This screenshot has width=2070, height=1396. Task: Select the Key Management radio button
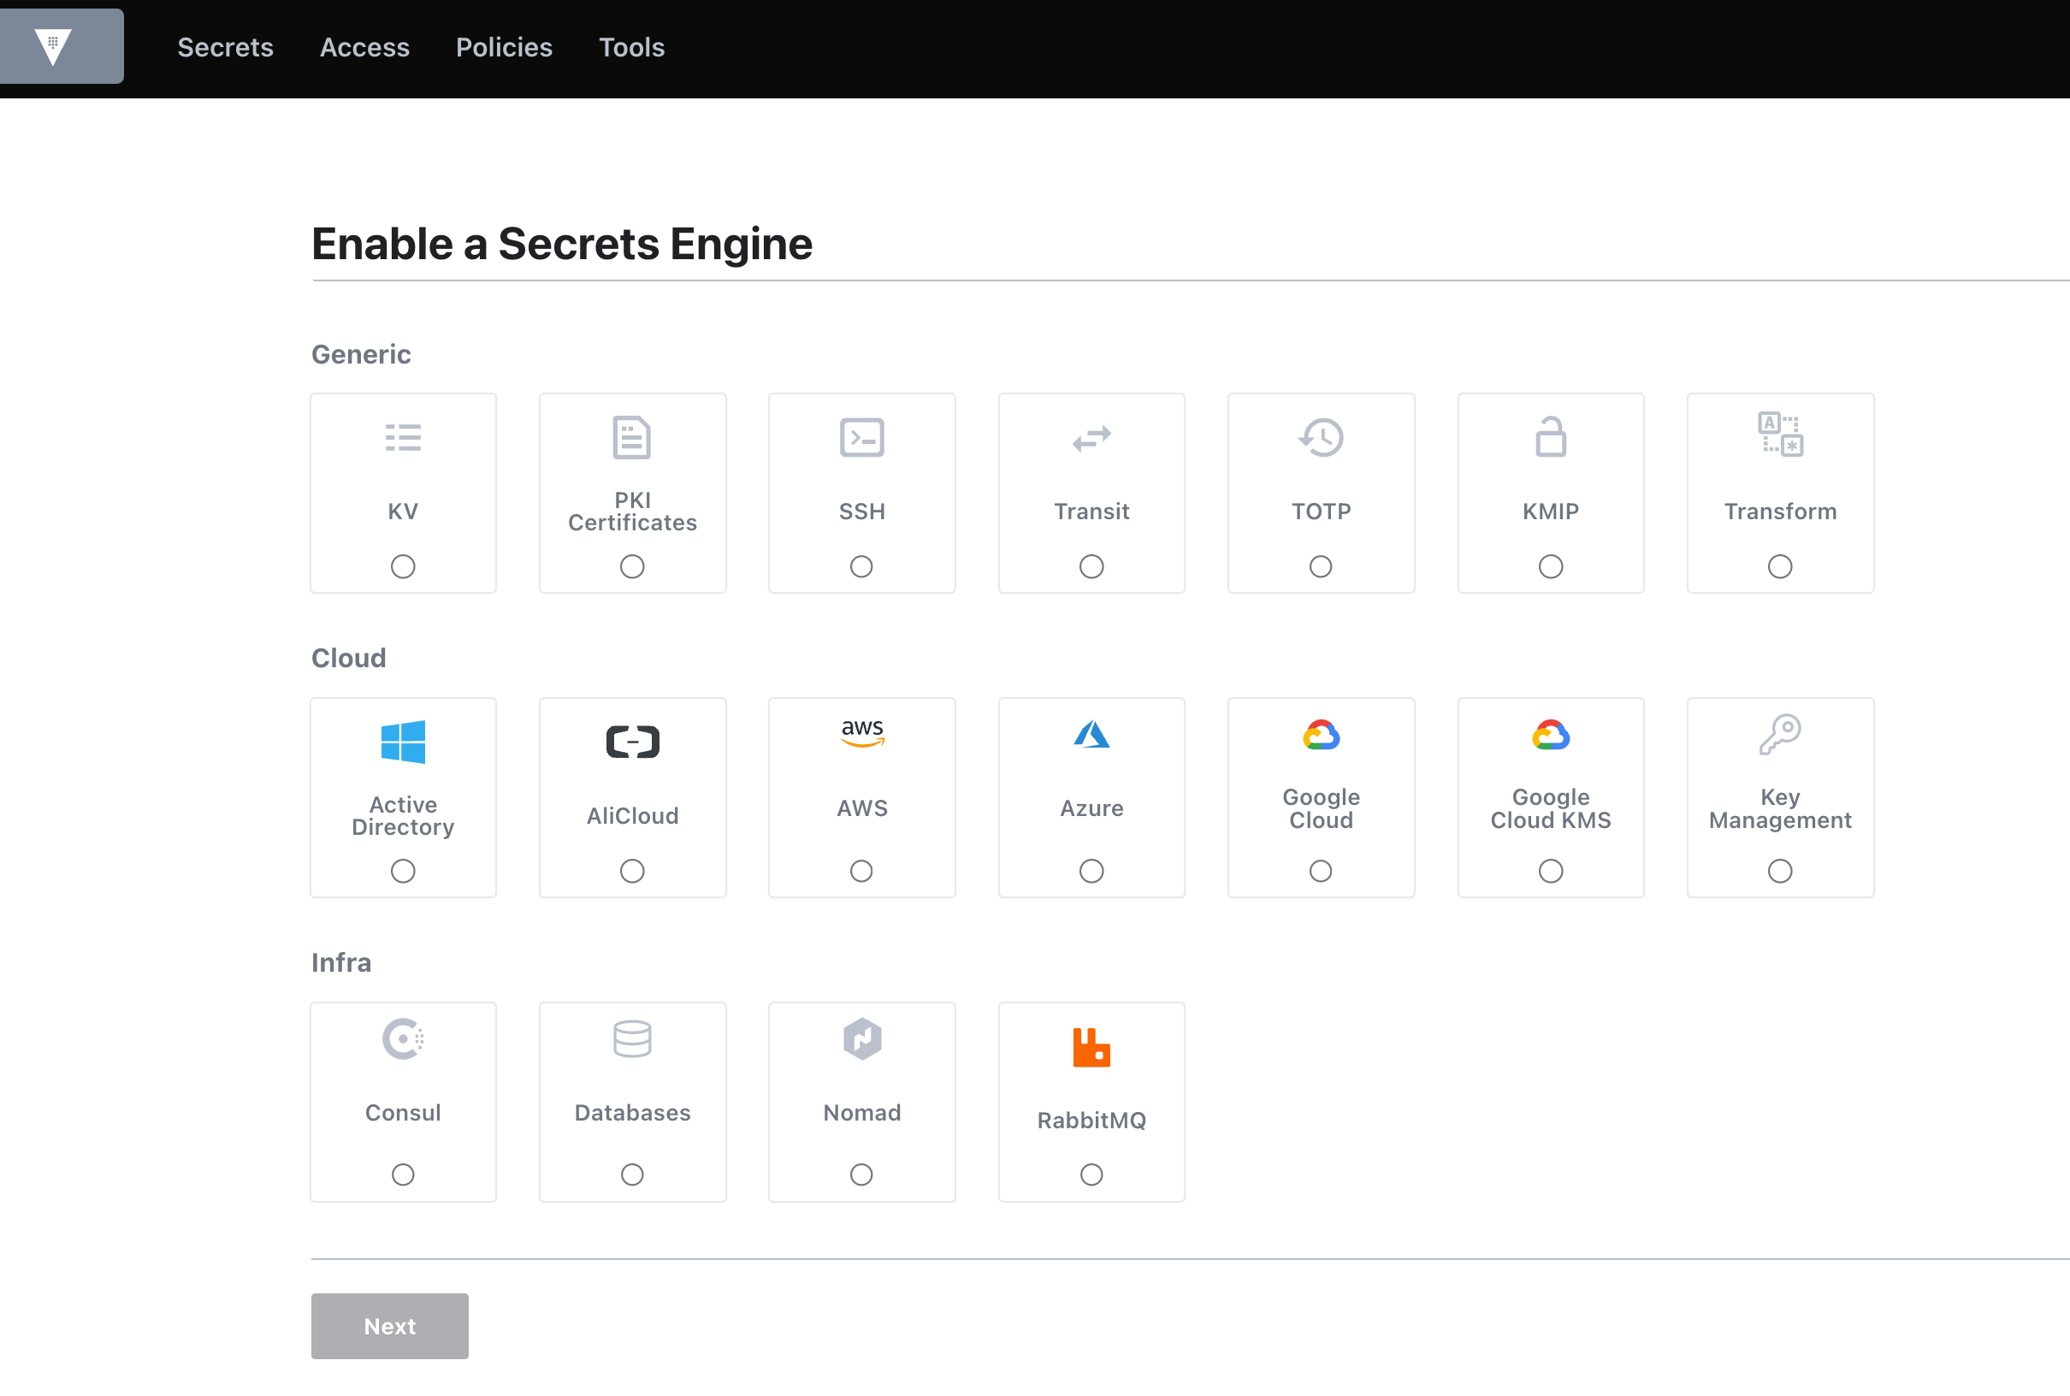(1781, 871)
